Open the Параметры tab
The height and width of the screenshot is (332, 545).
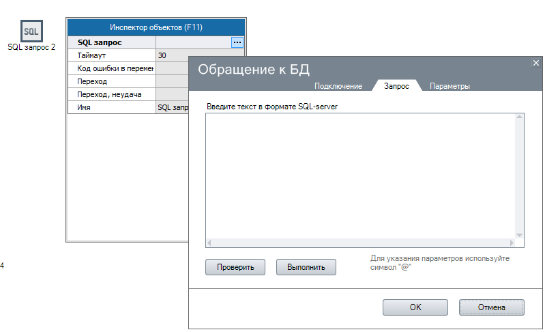click(450, 86)
